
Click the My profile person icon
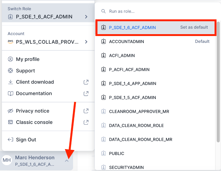pos(10,59)
